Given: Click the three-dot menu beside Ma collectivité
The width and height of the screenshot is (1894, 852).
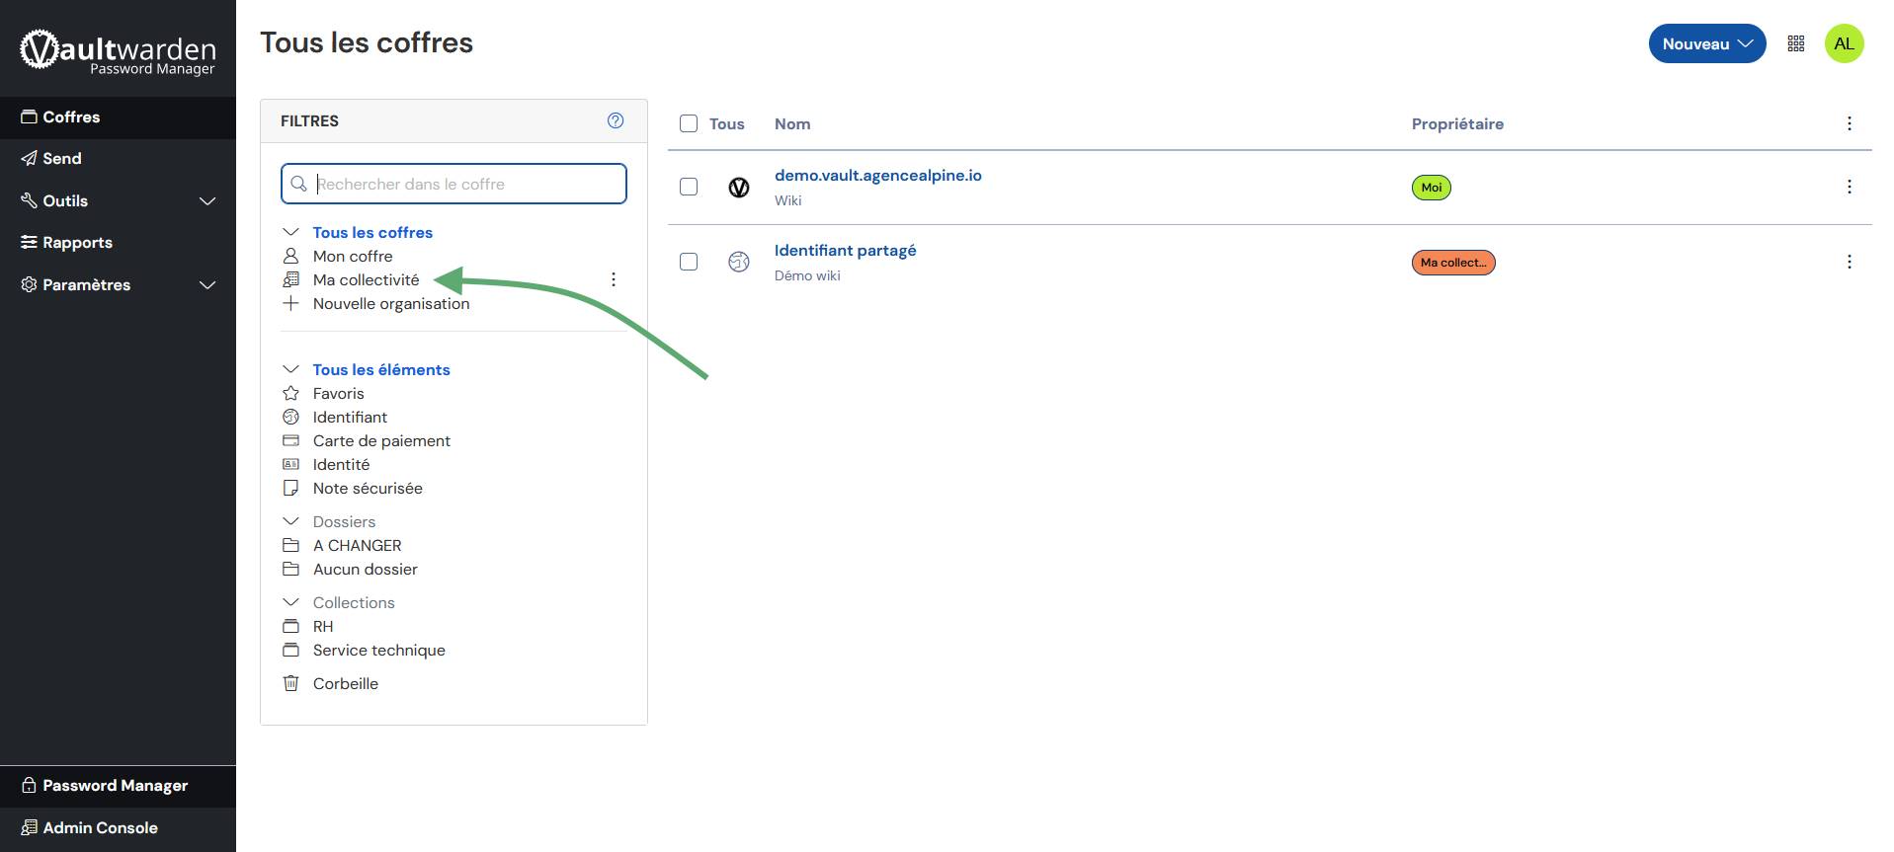Looking at the screenshot, I should pos(613,279).
